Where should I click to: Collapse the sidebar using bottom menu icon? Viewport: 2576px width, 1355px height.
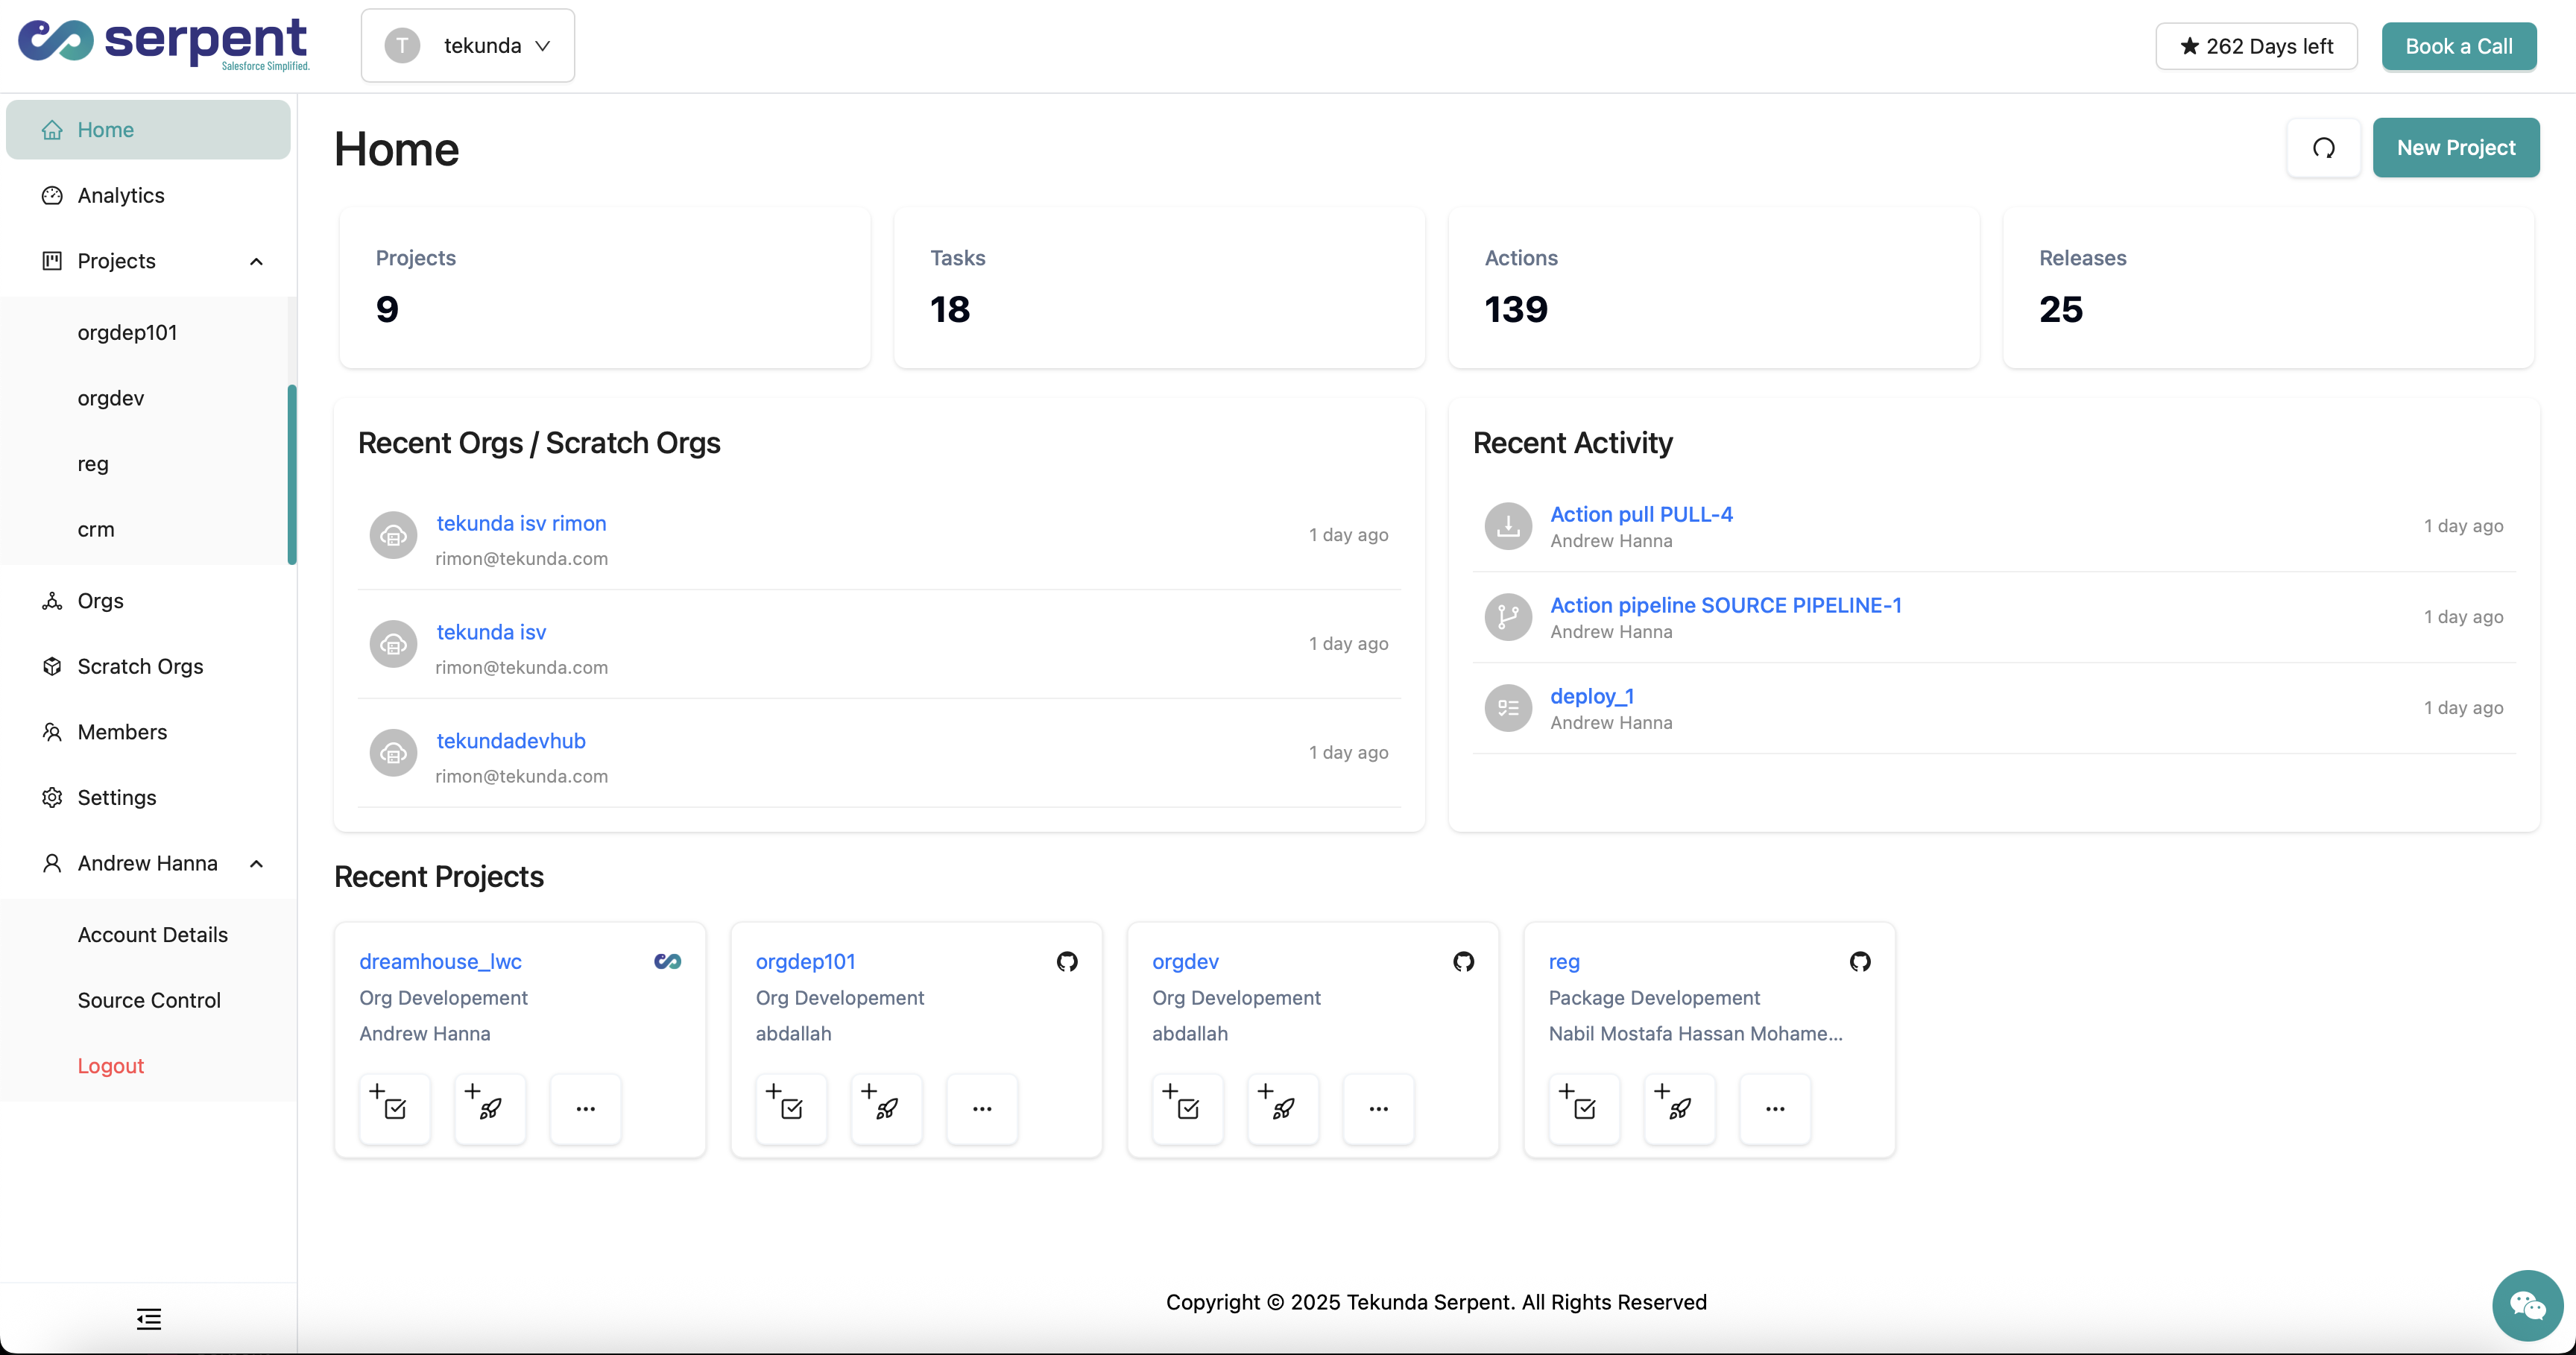coord(149,1319)
